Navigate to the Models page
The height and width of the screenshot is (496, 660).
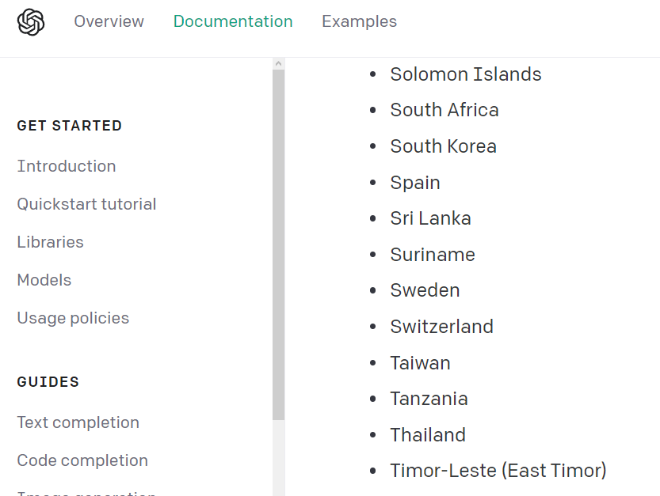tap(44, 280)
